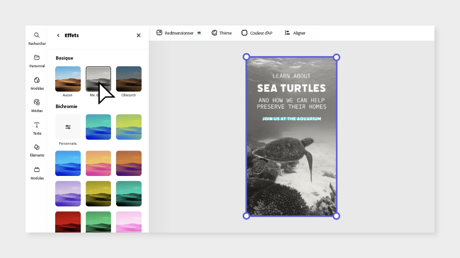Screen dimensions: 460x258
Task: Open the Thème options
Action: pyautogui.click(x=222, y=33)
